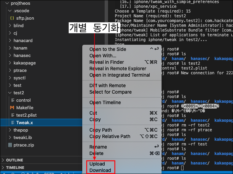This screenshot has width=233, height=174.
Task: Select the ptrace.zip file
Action: click(x=24, y=145)
